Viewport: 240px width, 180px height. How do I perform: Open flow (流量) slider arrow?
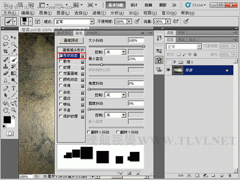168,21
